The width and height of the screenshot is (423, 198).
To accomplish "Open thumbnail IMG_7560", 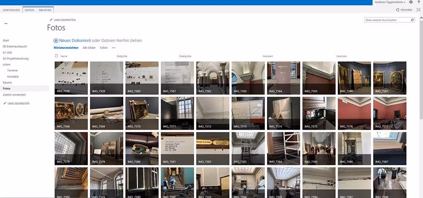I will coord(142,78).
